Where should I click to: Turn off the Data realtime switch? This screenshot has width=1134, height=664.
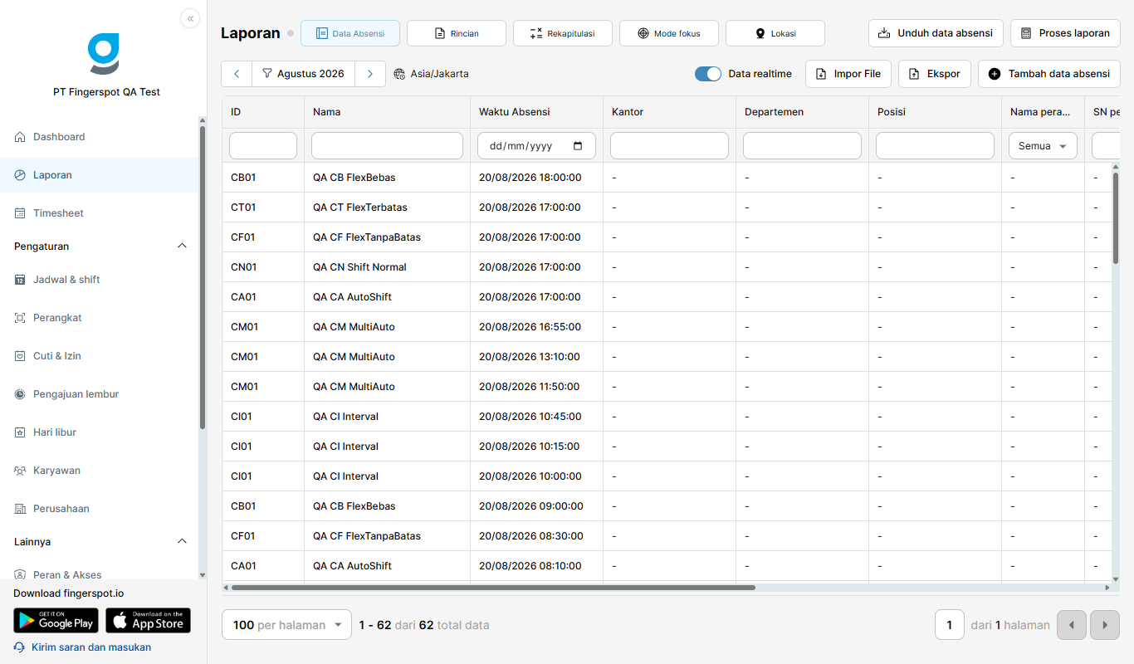click(708, 74)
